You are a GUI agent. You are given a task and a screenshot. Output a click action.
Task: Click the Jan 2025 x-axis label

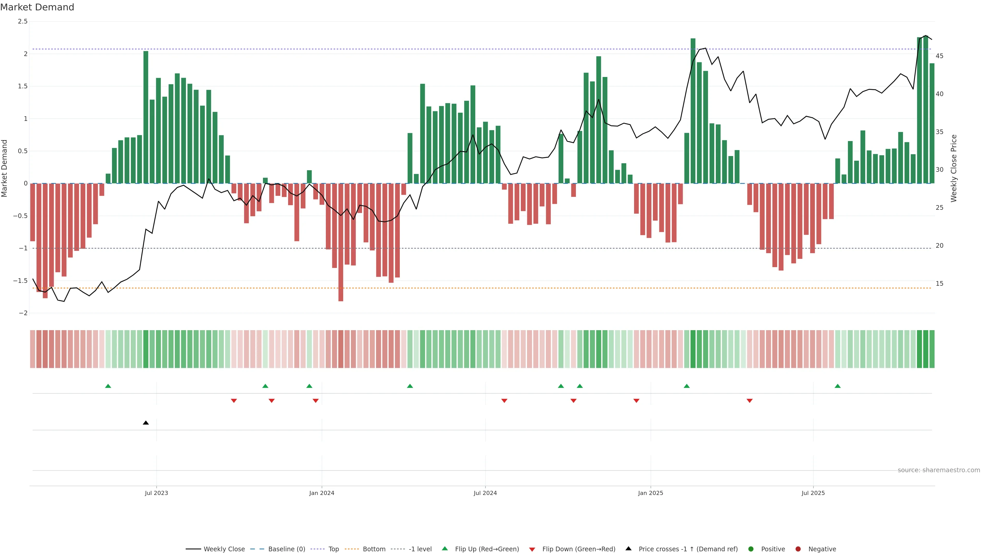coord(650,493)
